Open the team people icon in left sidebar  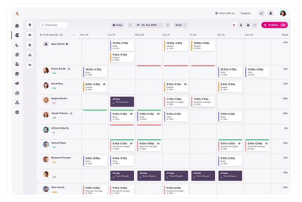(17, 64)
